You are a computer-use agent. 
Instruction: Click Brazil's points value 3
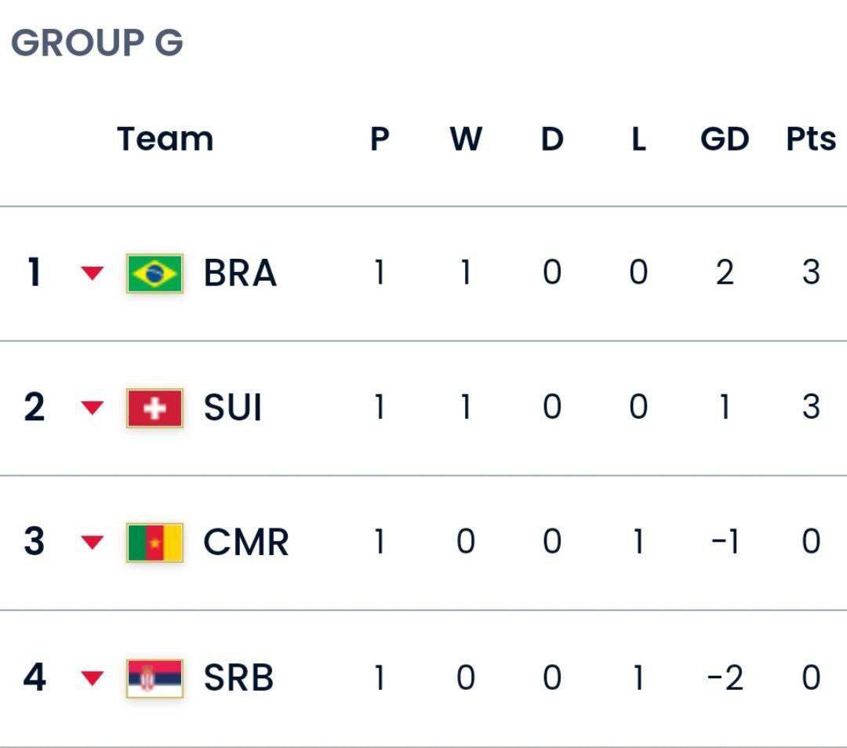(x=811, y=272)
